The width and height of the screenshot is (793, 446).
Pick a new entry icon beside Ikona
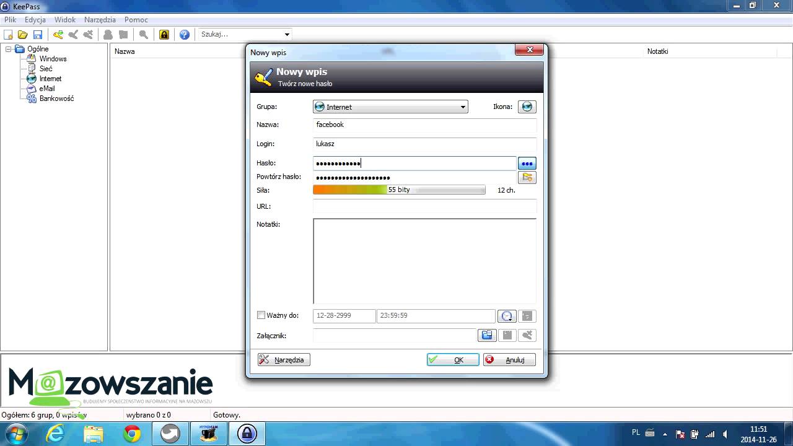(x=527, y=107)
